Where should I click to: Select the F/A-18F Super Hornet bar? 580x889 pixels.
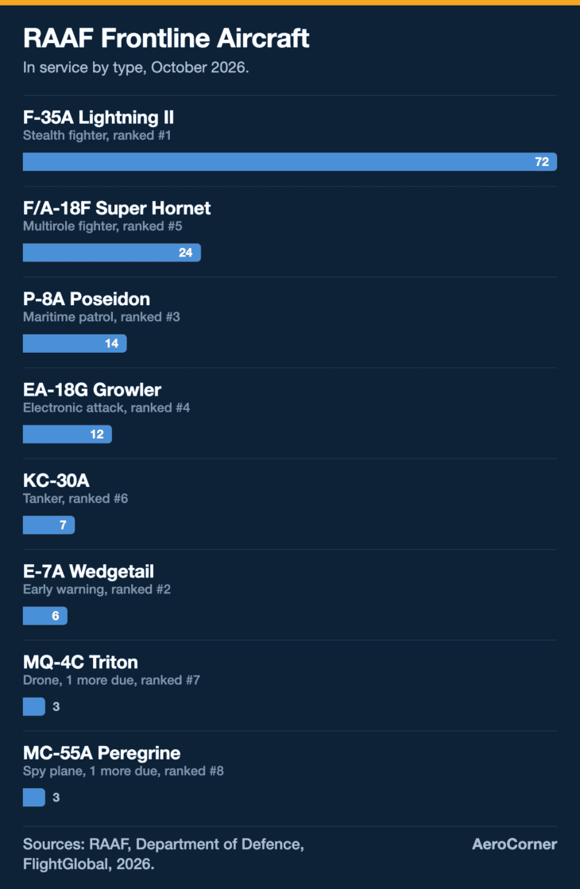[x=112, y=253]
